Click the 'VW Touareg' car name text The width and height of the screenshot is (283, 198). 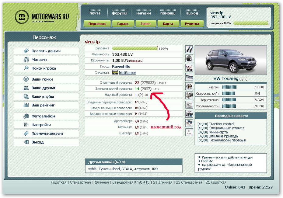click(226, 79)
